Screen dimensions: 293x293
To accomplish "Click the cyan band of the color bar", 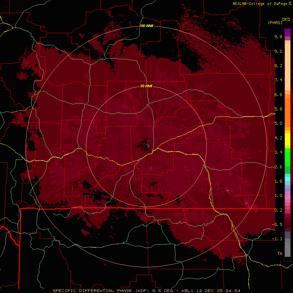I will click(x=287, y=179).
